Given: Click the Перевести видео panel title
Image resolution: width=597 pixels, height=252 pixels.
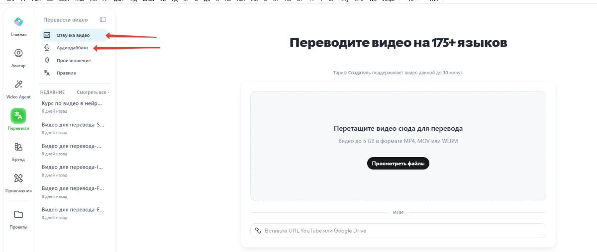Looking at the screenshot, I should [66, 20].
